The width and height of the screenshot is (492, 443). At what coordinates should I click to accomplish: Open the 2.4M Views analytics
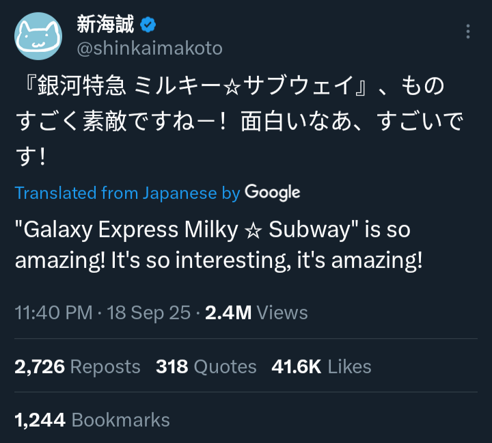256,313
